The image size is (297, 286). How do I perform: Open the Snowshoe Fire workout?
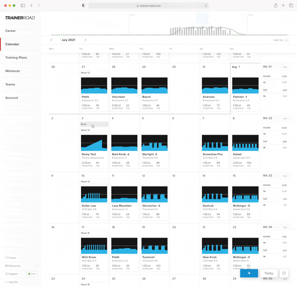pos(215,151)
